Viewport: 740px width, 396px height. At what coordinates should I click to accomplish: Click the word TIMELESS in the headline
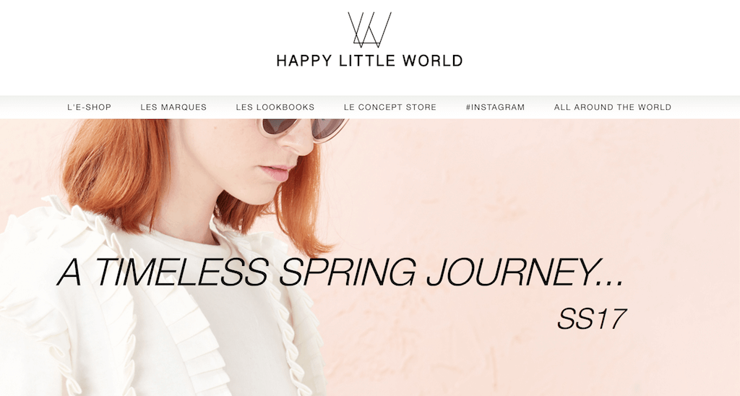182,272
